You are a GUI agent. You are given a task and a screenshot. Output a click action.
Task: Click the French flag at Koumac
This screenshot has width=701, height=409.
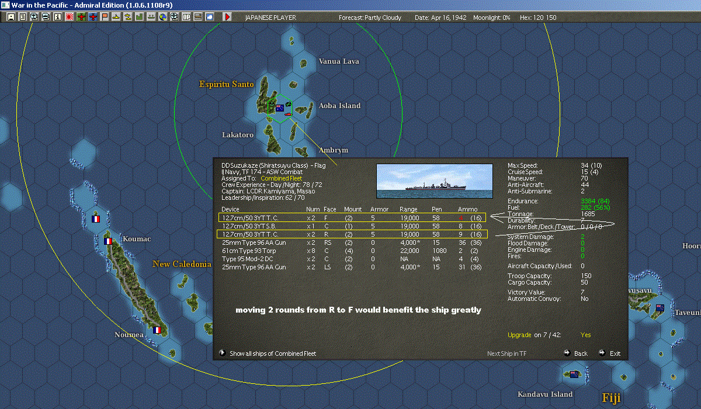[x=107, y=241]
